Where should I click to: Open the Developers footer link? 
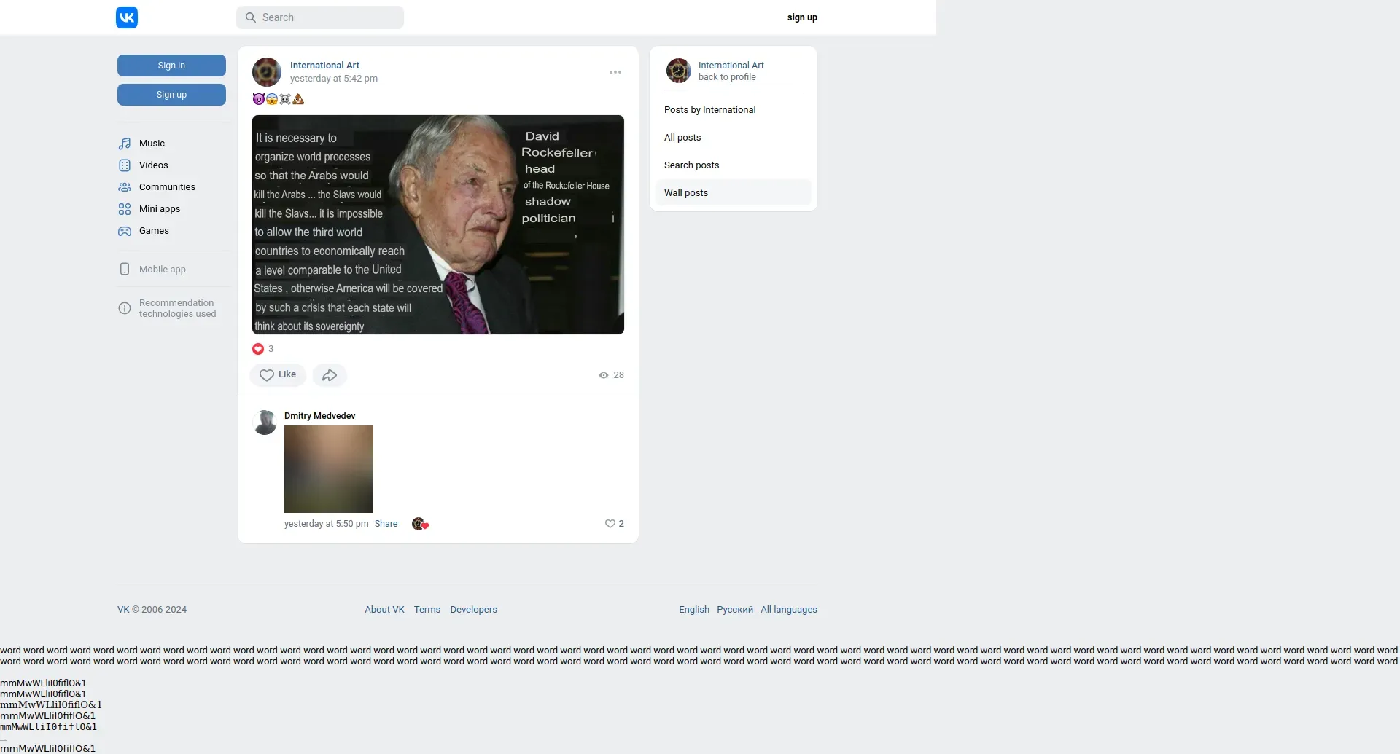coord(473,610)
